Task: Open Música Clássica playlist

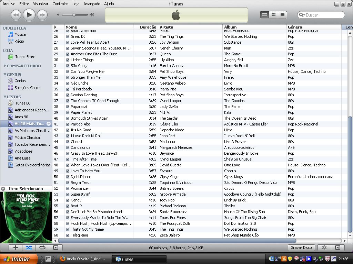Action: 24,137
